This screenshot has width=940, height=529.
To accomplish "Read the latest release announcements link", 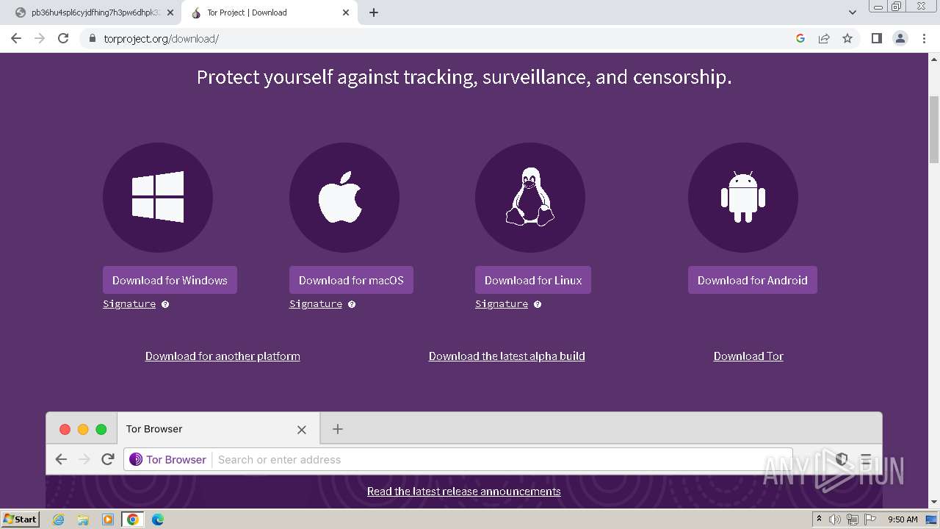I will click(x=464, y=492).
